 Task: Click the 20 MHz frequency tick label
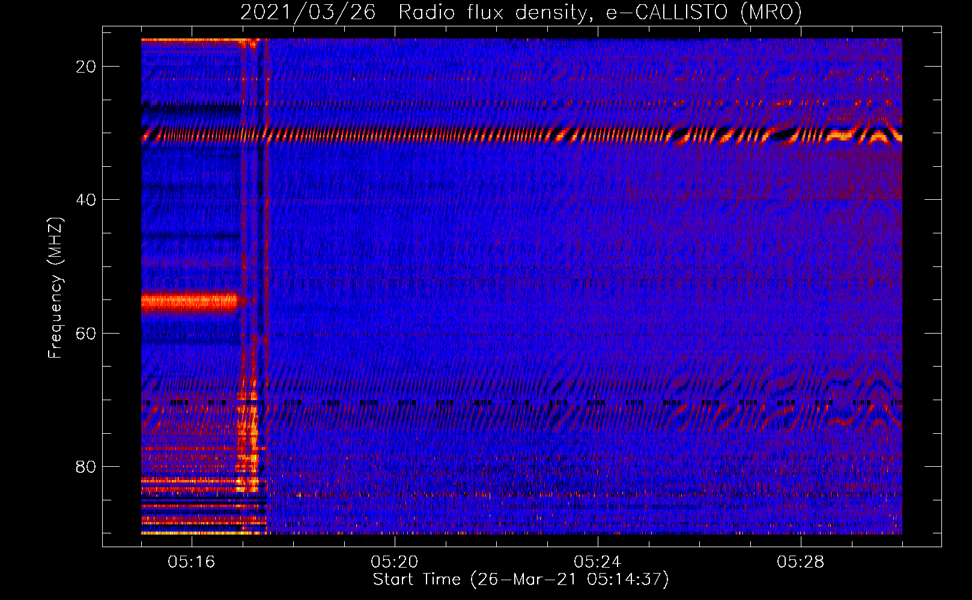coord(86,67)
